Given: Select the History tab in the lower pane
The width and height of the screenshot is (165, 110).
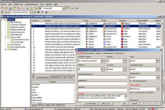Looking at the screenshot, I should coord(41,105).
